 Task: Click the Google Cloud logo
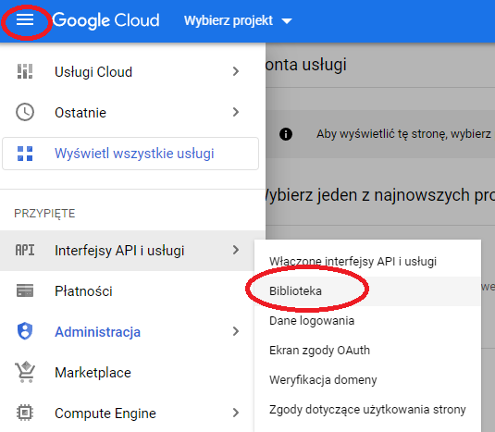(x=106, y=20)
